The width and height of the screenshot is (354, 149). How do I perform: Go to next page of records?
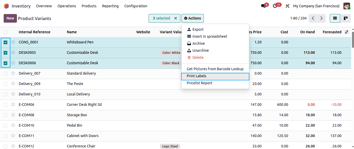click(321, 18)
